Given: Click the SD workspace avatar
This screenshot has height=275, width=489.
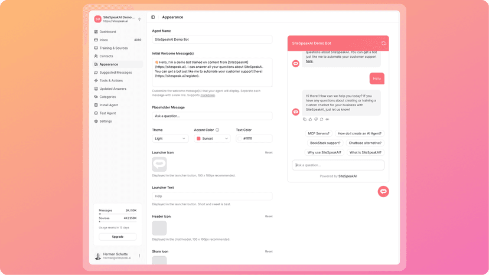Looking at the screenshot, I should pos(97,19).
